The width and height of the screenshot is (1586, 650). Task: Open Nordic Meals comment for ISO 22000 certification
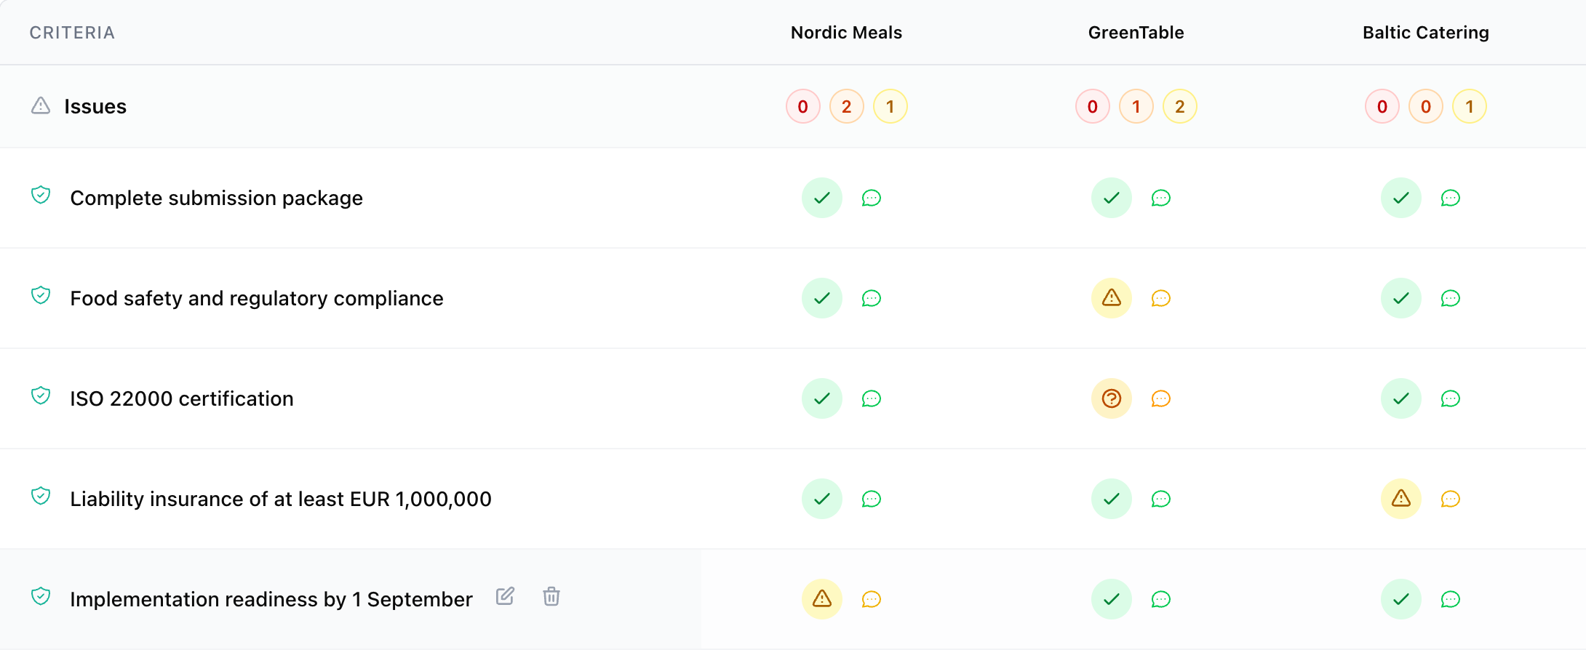coord(872,398)
